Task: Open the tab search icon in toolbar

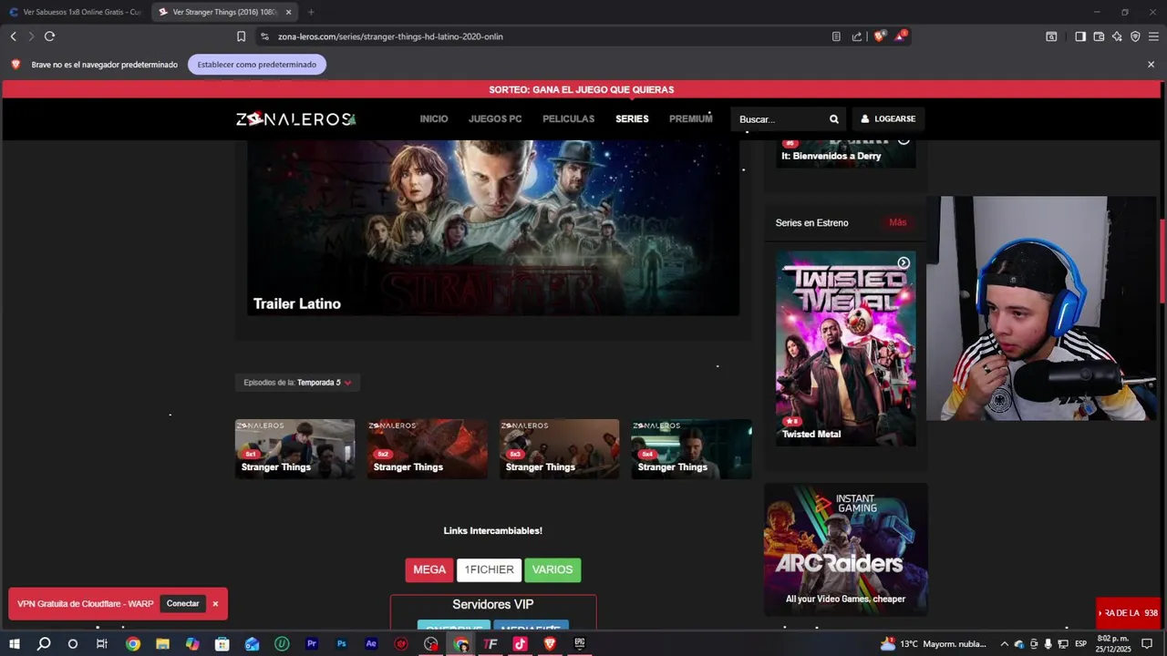Action: [1051, 36]
